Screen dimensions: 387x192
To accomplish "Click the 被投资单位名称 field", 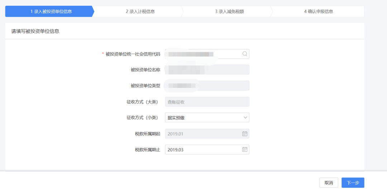I will 207,70.
